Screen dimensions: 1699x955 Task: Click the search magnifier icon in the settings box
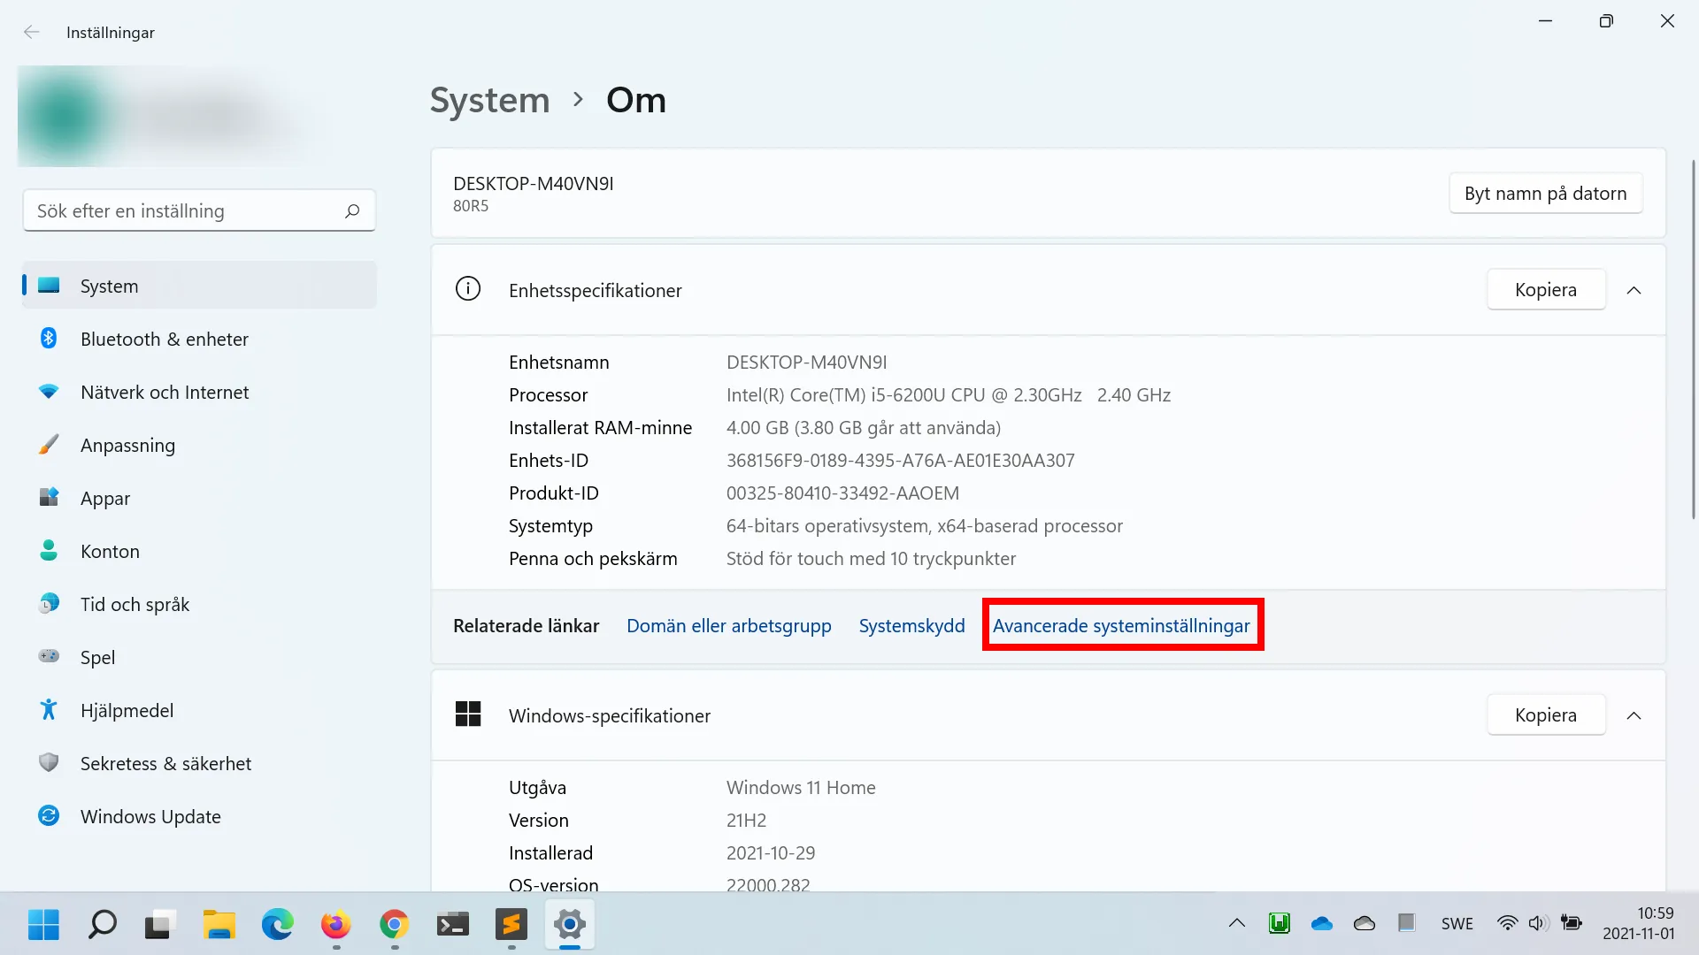click(x=352, y=210)
